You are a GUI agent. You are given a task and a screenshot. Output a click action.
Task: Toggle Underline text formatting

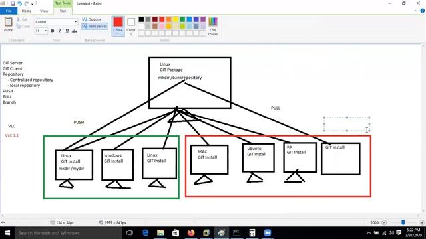click(x=67, y=31)
